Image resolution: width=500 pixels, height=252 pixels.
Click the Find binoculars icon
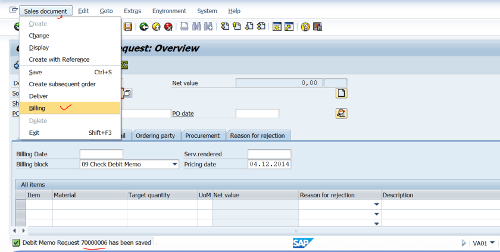[x=196, y=27]
